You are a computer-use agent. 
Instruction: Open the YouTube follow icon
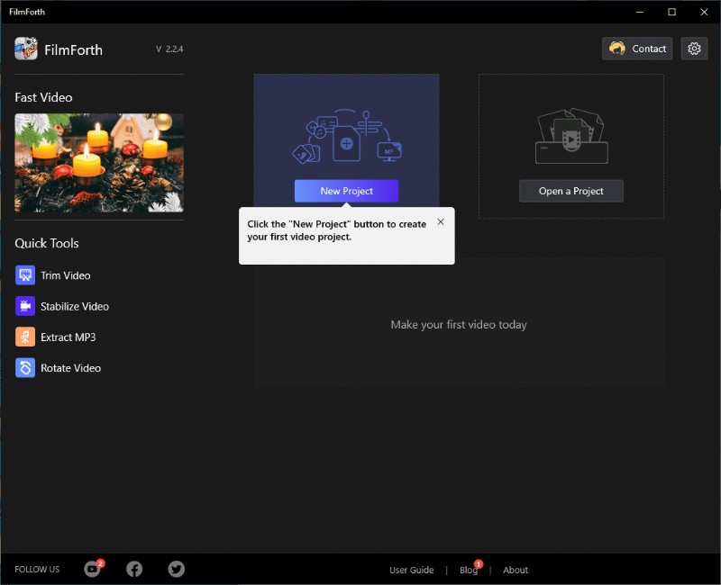click(x=92, y=569)
